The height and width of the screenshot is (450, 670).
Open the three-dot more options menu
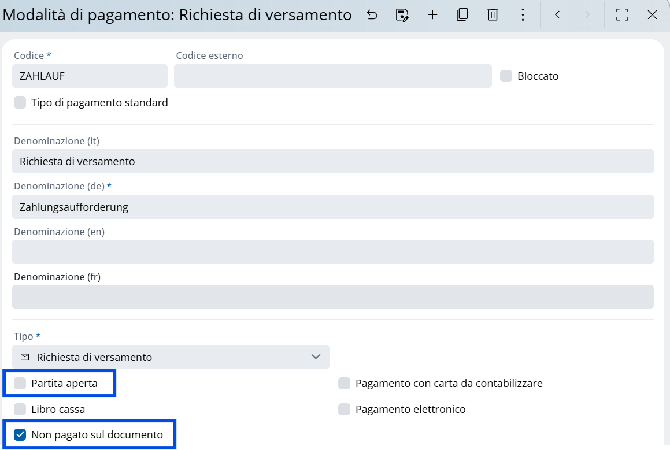tap(523, 15)
